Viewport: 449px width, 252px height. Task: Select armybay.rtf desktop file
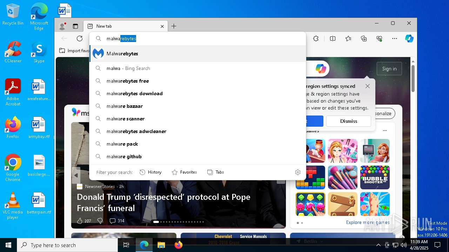(39, 128)
